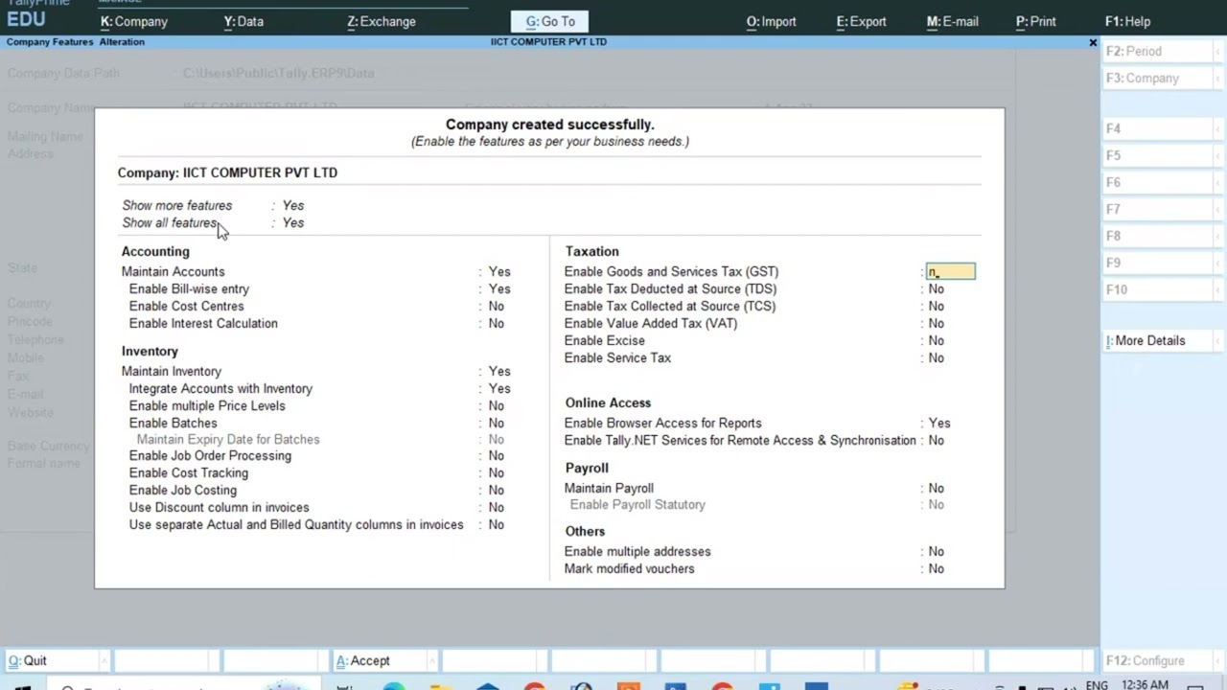Open the O: Import menu
The image size is (1227, 690).
[x=772, y=21]
